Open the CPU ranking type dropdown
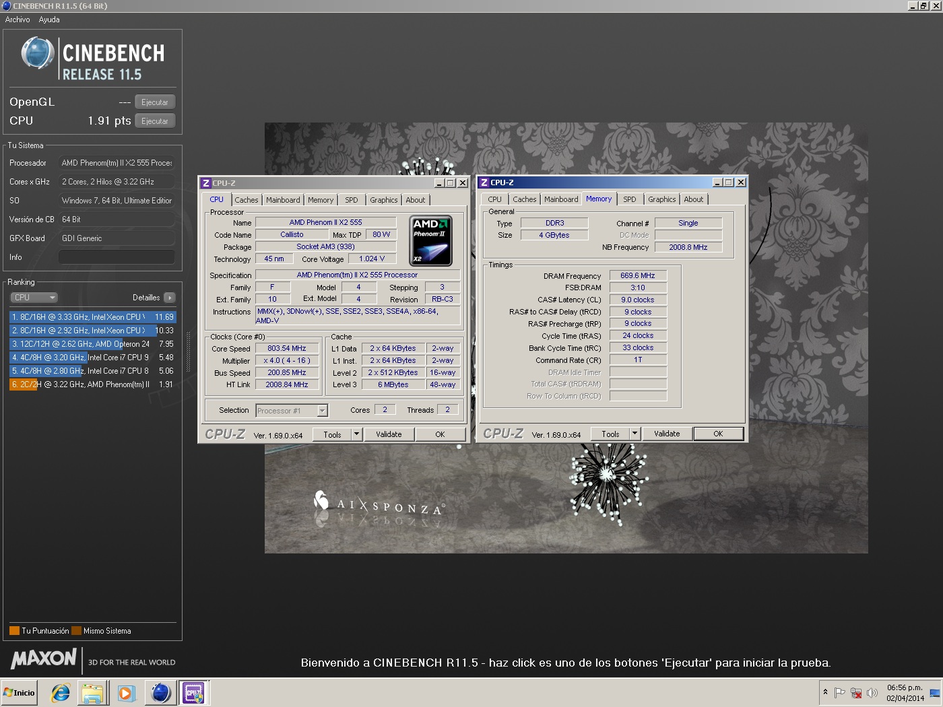Screen dimensions: 943x707 coord(34,298)
